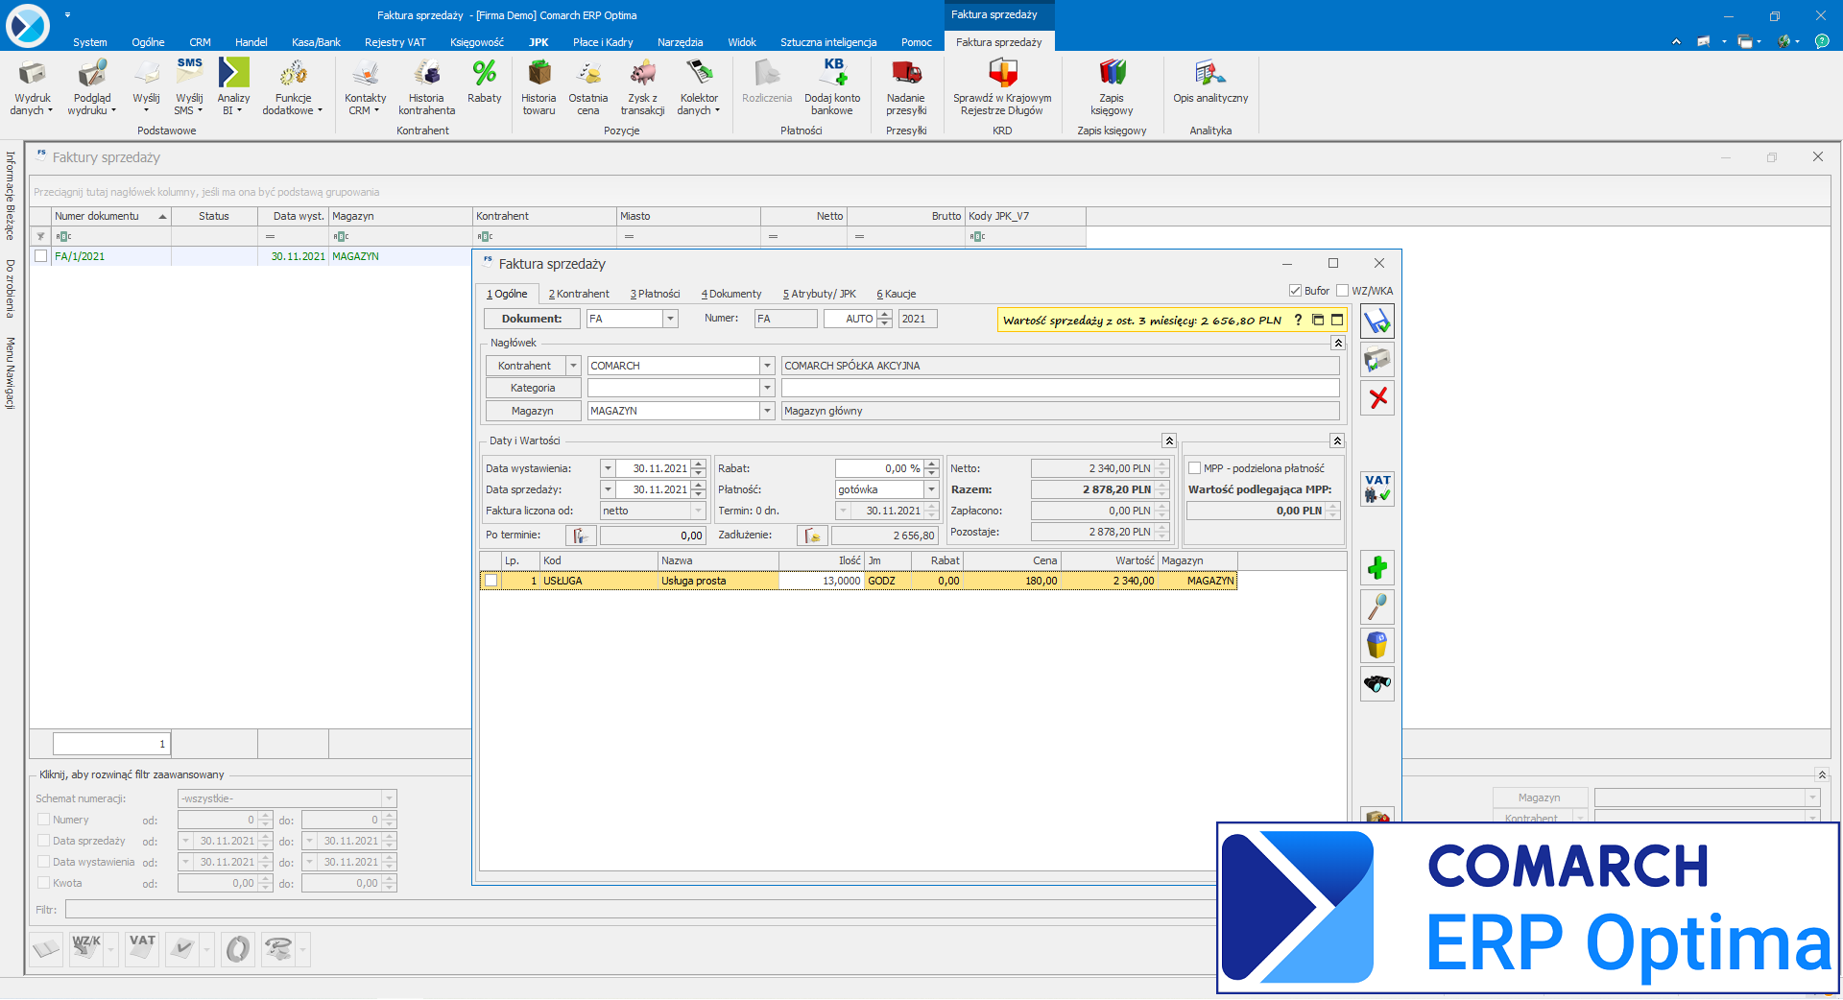The image size is (1843, 1000).
Task: Click the Magazyn button in Nagłówek
Action: pos(533,411)
